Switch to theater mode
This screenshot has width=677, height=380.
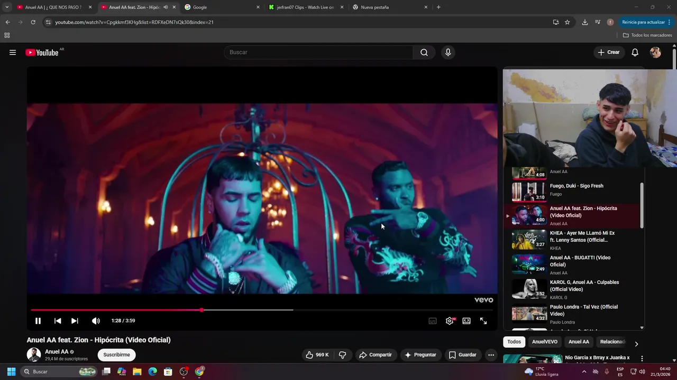(466, 321)
